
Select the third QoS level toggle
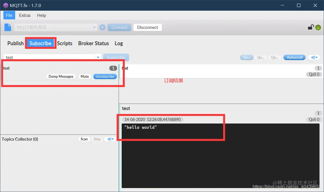(x=275, y=57)
